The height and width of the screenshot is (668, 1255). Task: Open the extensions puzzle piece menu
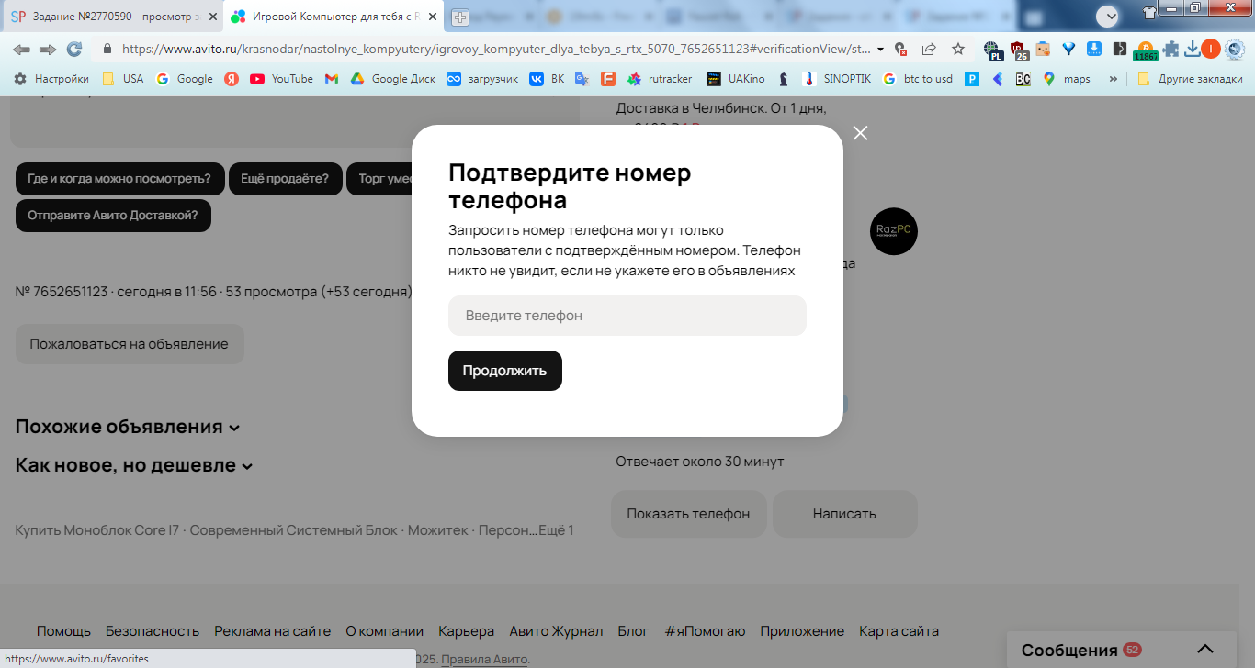pyautogui.click(x=1170, y=50)
